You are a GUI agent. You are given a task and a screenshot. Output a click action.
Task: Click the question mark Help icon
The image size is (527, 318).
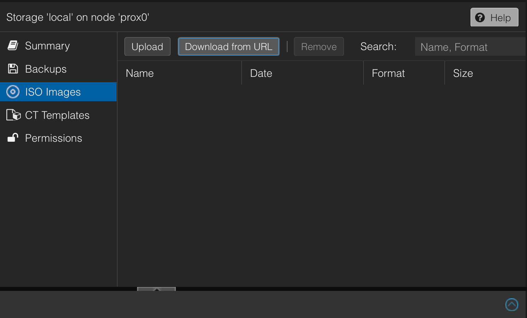point(480,18)
